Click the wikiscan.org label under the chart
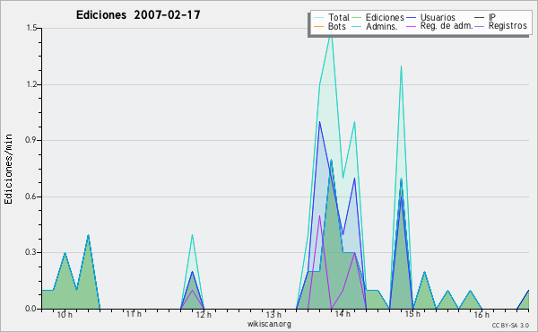 click(x=269, y=324)
